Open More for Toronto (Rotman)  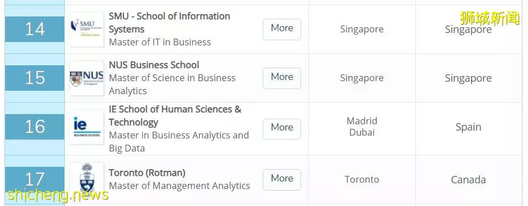(282, 179)
